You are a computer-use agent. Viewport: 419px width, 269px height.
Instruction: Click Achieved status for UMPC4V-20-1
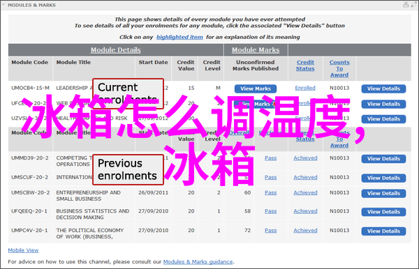tap(305, 231)
